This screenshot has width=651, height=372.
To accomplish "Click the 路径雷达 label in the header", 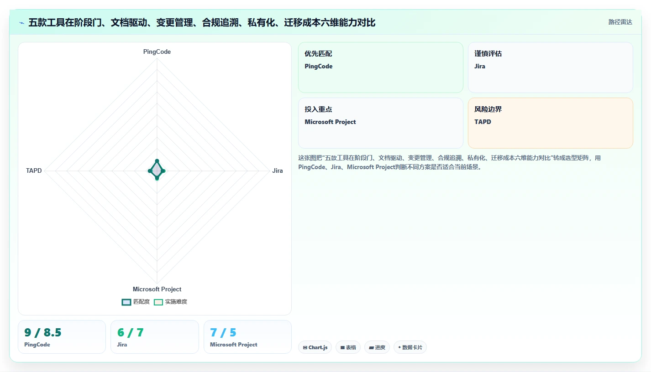I will click(x=620, y=22).
